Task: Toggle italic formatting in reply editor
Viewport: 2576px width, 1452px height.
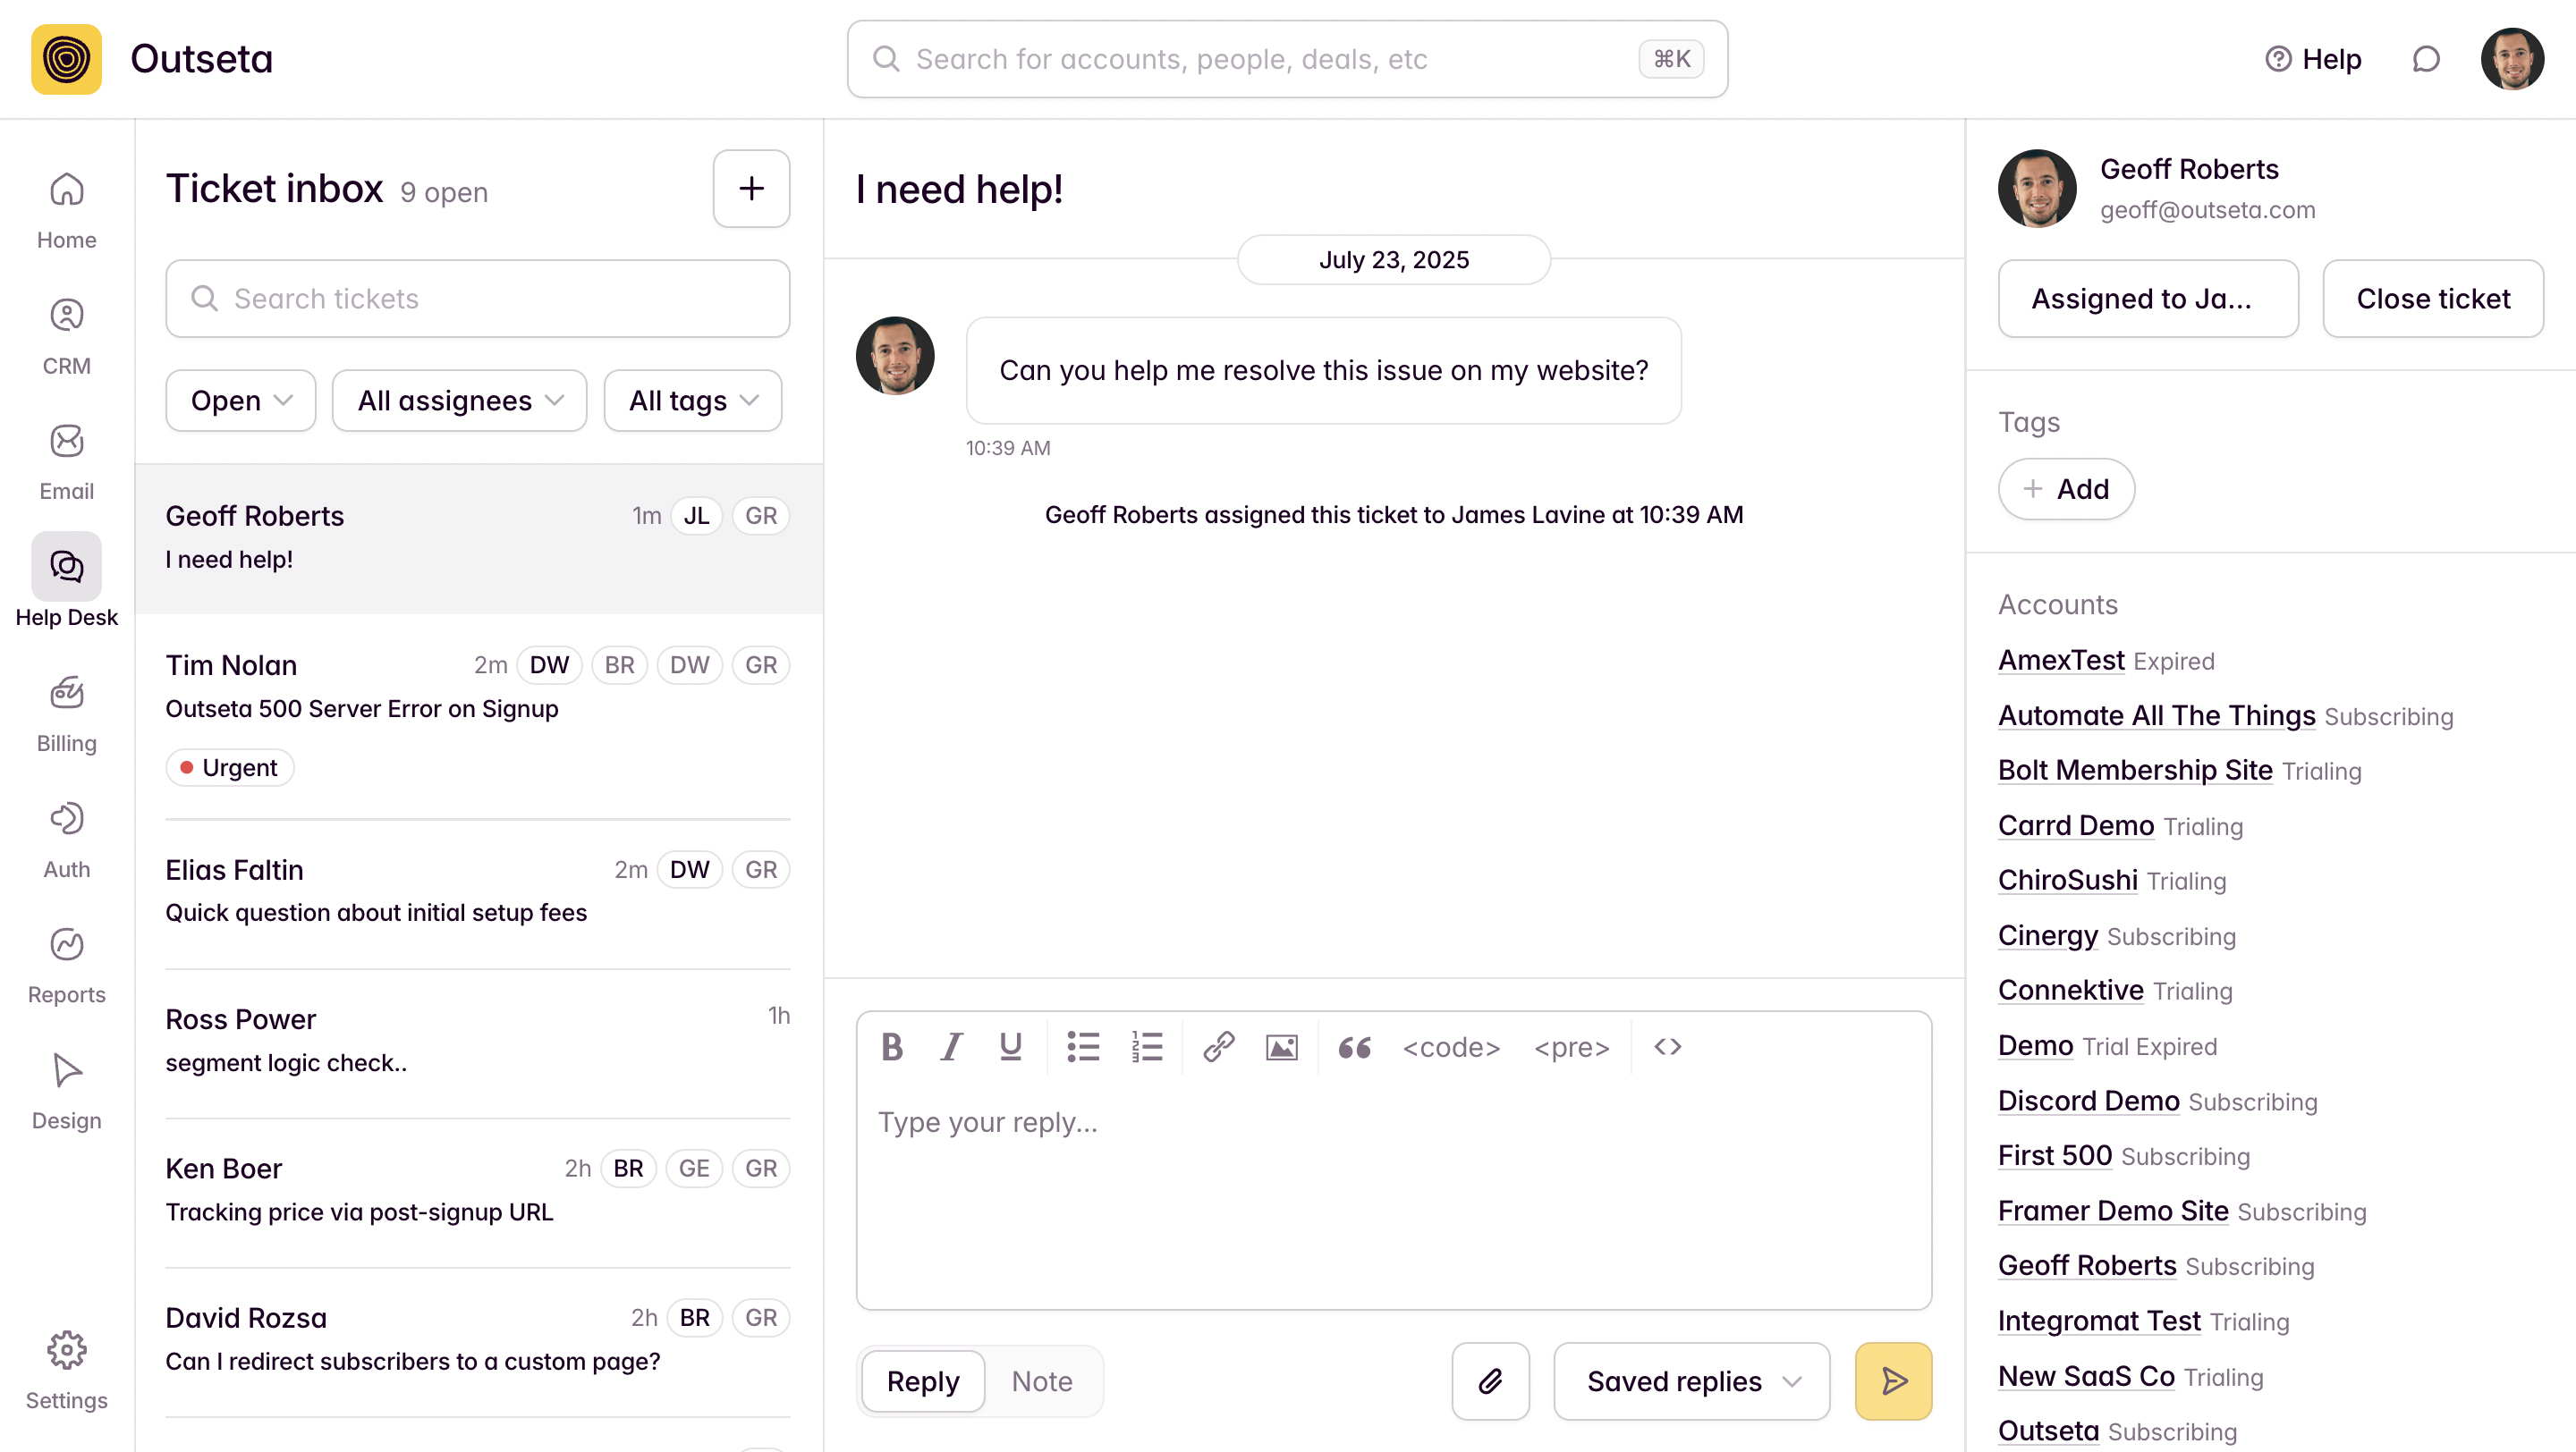Action: point(951,1046)
